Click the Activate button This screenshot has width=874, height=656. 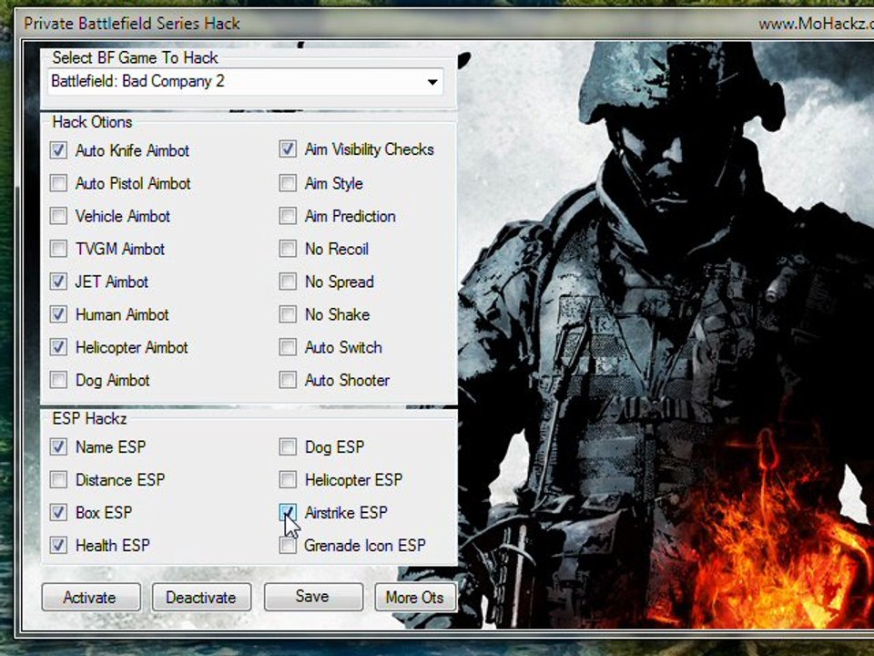(x=91, y=598)
